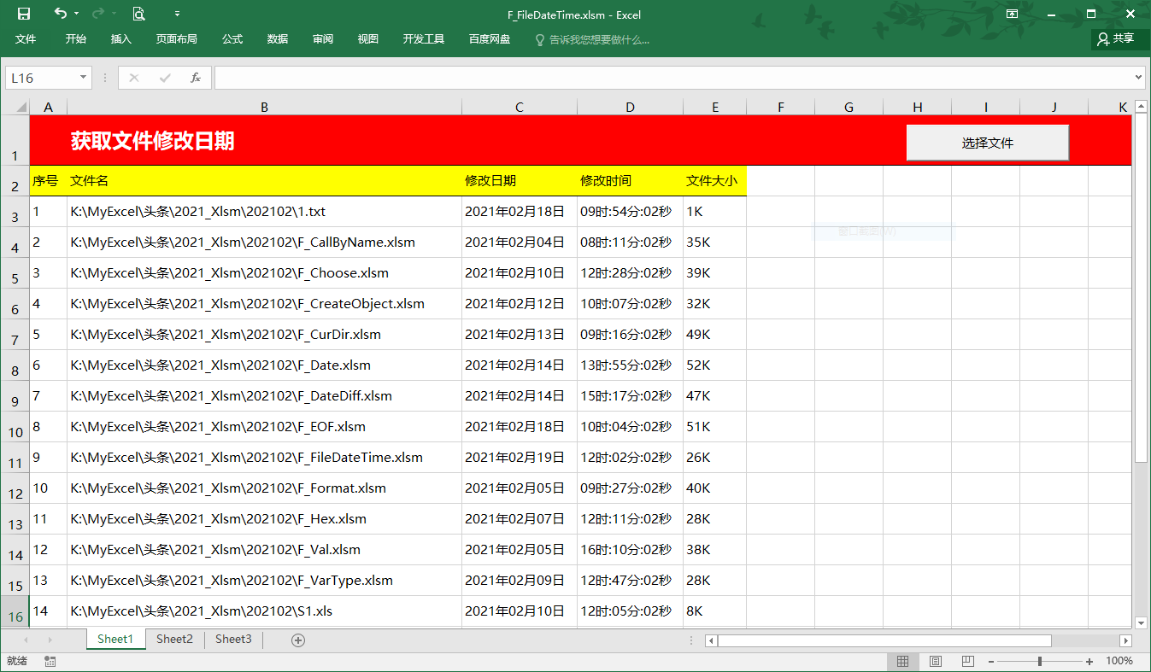Expand the formula bar with chevron
Viewport: 1151px width, 672px height.
coord(1137,78)
